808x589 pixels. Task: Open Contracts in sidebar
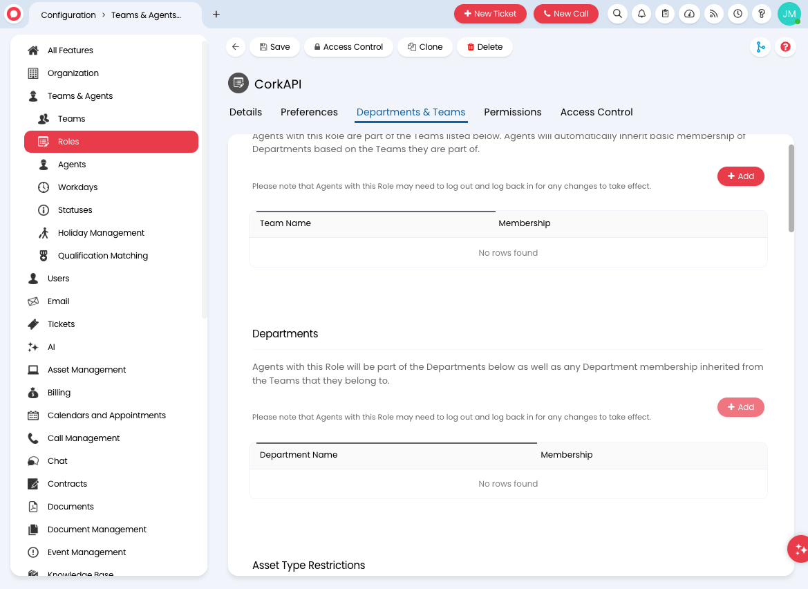click(111, 484)
